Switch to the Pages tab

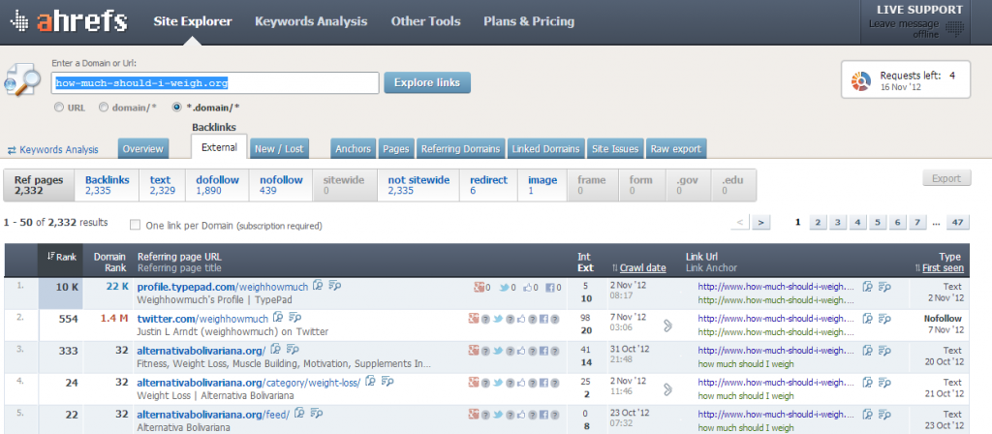tap(396, 148)
